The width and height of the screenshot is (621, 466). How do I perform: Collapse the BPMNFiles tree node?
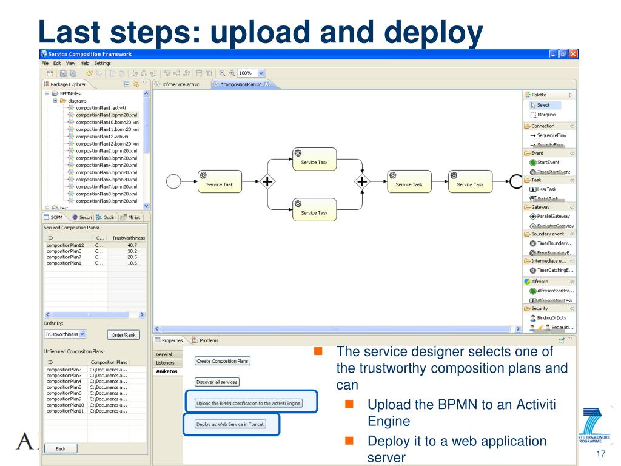click(47, 93)
